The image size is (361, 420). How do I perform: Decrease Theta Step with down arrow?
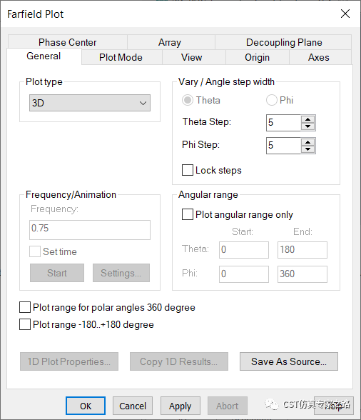point(307,126)
